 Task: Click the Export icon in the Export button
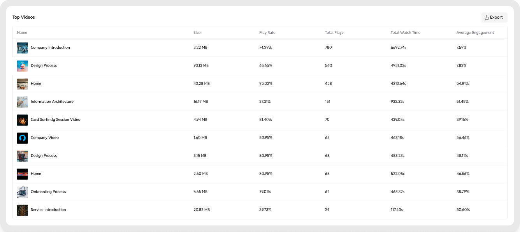coord(487,17)
